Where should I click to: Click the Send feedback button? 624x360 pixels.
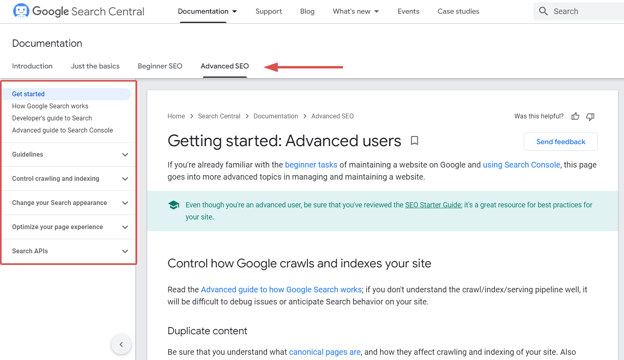pyautogui.click(x=560, y=142)
